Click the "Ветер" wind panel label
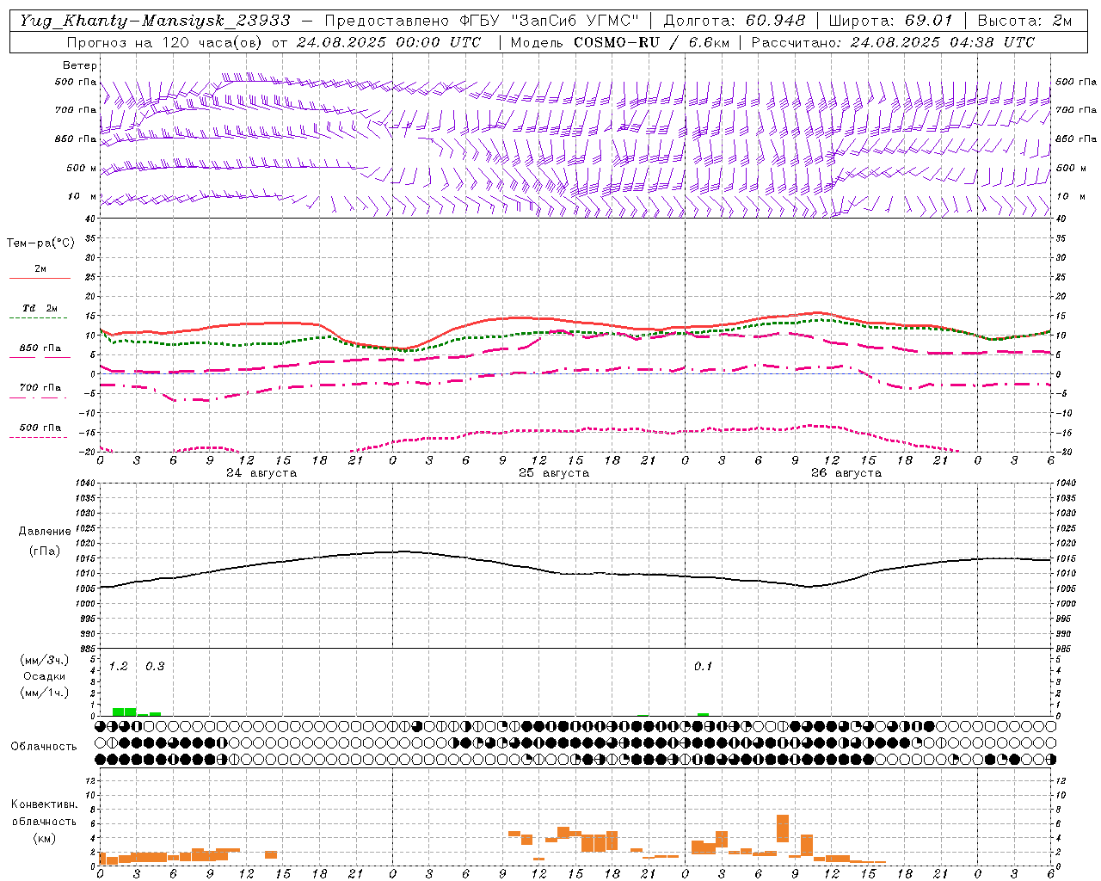The height and width of the screenshot is (881, 1101). [x=80, y=65]
